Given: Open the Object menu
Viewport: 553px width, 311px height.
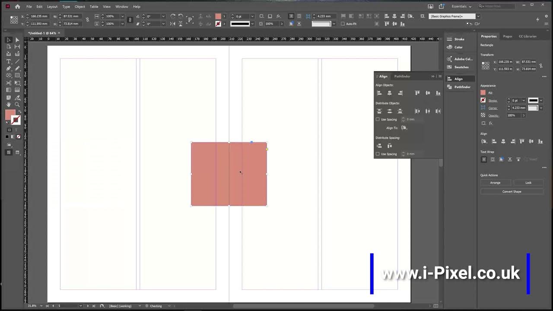Looking at the screenshot, I should 80,6.
